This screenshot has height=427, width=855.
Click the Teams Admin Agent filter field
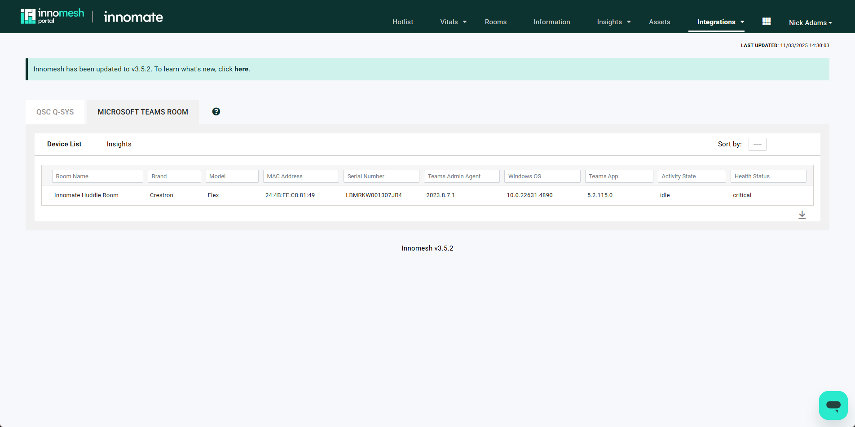click(x=462, y=176)
